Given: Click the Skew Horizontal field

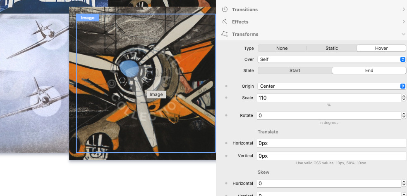Looking at the screenshot, I should tap(329, 183).
